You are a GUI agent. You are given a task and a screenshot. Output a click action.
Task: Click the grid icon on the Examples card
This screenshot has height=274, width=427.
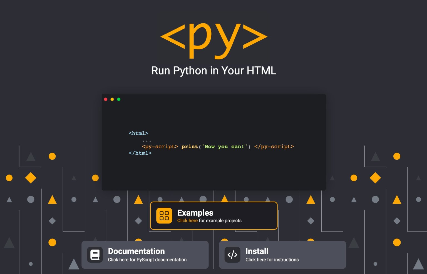click(164, 215)
